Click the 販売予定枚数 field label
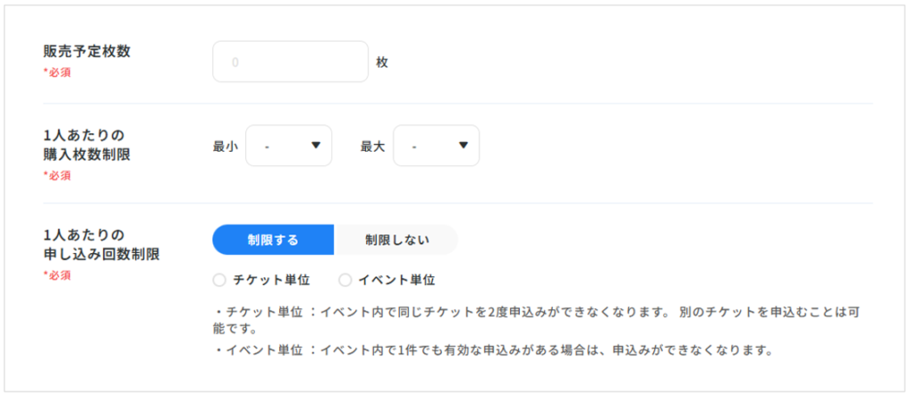 (x=87, y=51)
